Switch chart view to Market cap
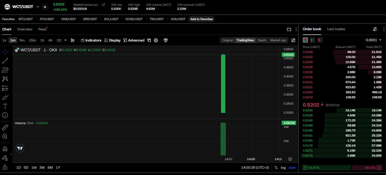Image resolution: width=386 pixels, height=175 pixels. 278,40
